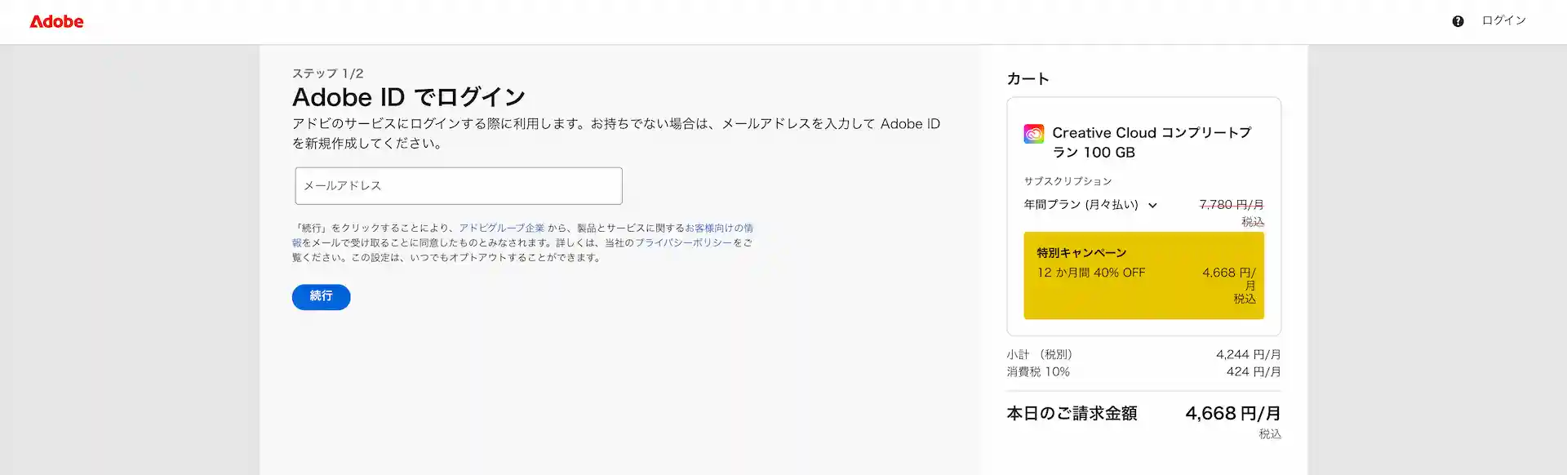Click the 12 か月間 40% OFF text

pyautogui.click(x=1091, y=273)
